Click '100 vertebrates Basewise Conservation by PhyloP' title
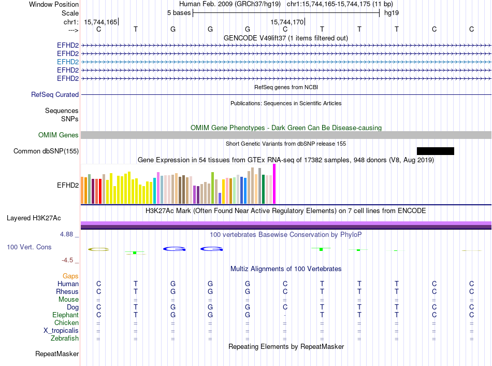This screenshot has width=492, height=366. click(x=285, y=235)
